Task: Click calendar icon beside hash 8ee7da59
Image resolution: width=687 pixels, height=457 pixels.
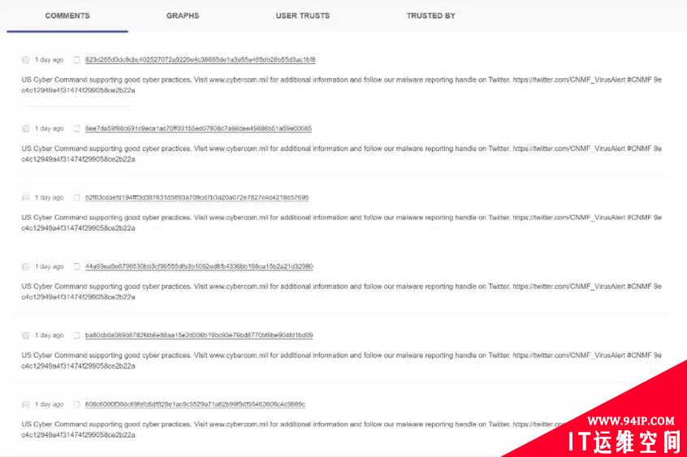Action: 26,128
